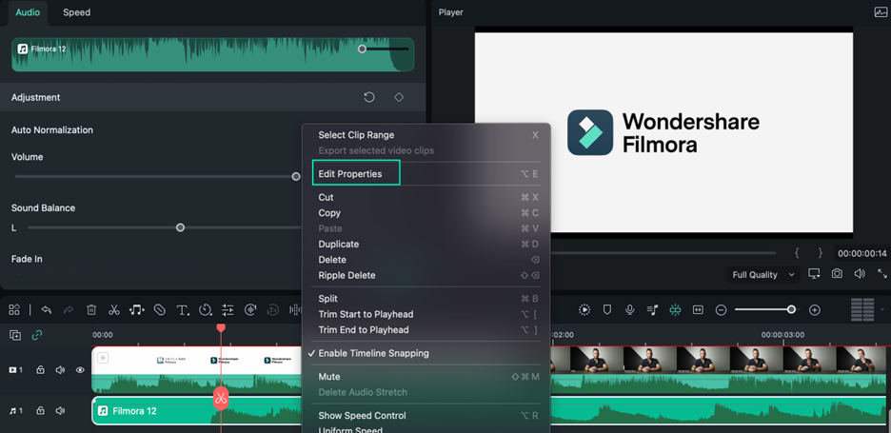891x433 pixels.
Task: Add a title with the T text tool
Action: point(183,309)
